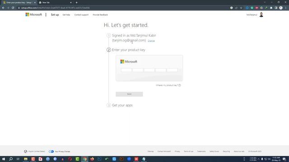Open the notification center icon
Screen dimensions: 289x162
pos(284,159)
